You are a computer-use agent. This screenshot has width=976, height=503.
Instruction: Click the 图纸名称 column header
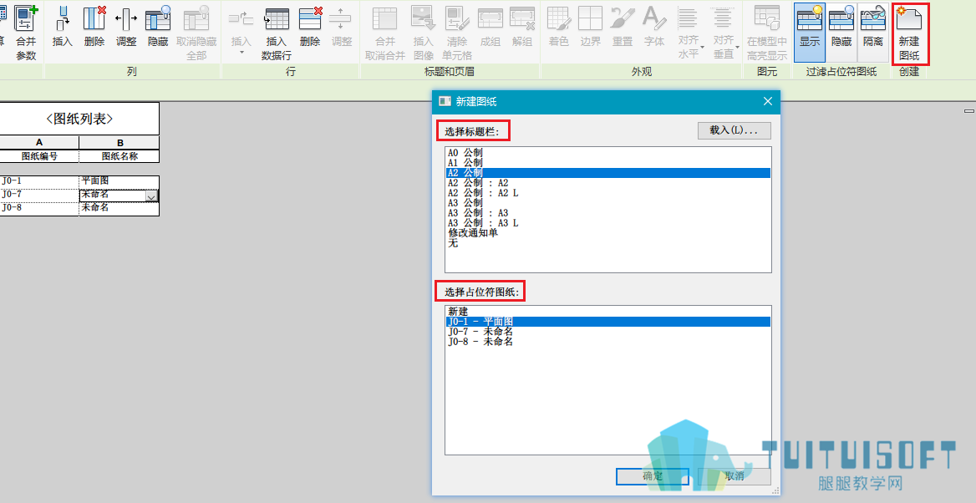(119, 156)
